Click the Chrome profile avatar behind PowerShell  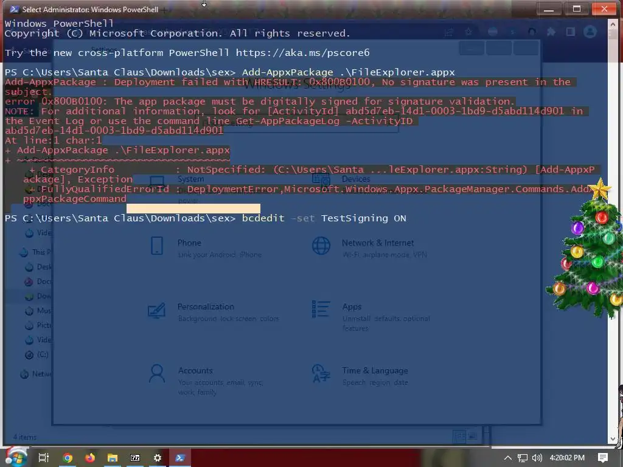(590, 32)
